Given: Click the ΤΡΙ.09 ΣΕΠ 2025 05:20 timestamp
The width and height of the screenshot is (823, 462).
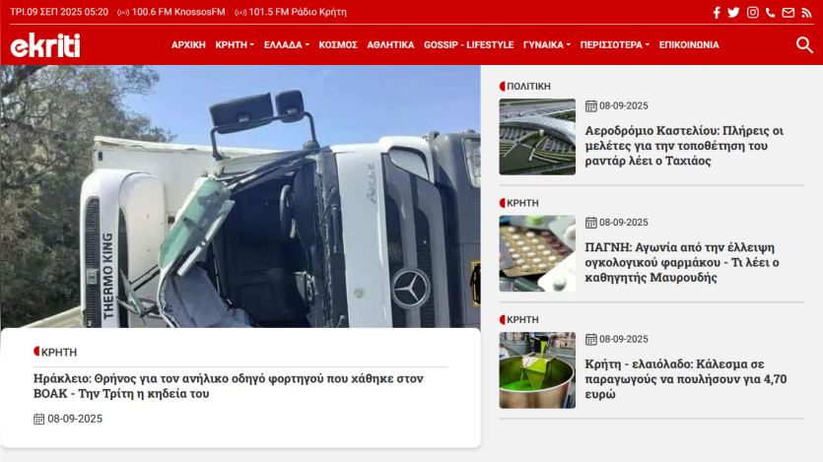Looking at the screenshot, I should click(x=59, y=12).
